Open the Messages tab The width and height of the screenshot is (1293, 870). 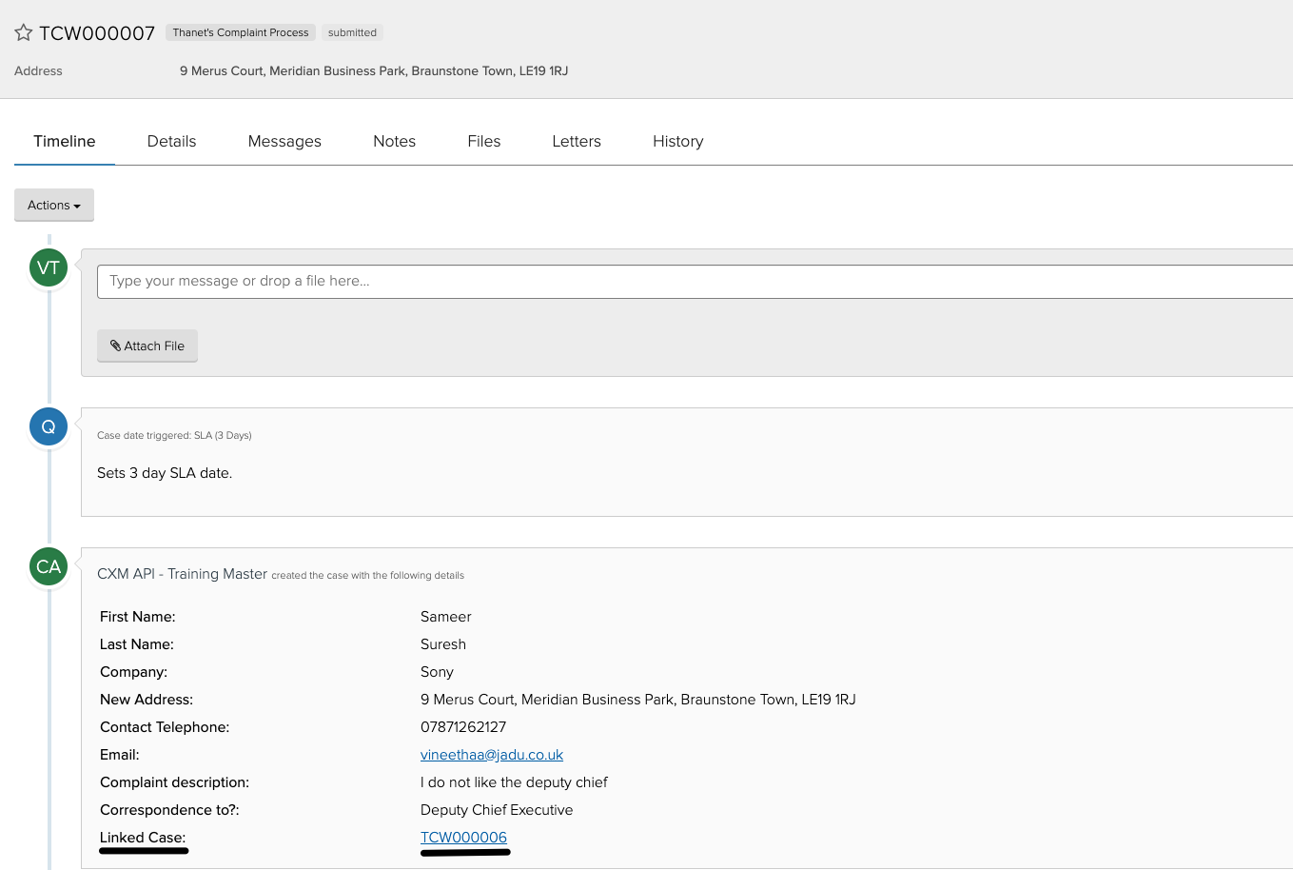point(284,141)
